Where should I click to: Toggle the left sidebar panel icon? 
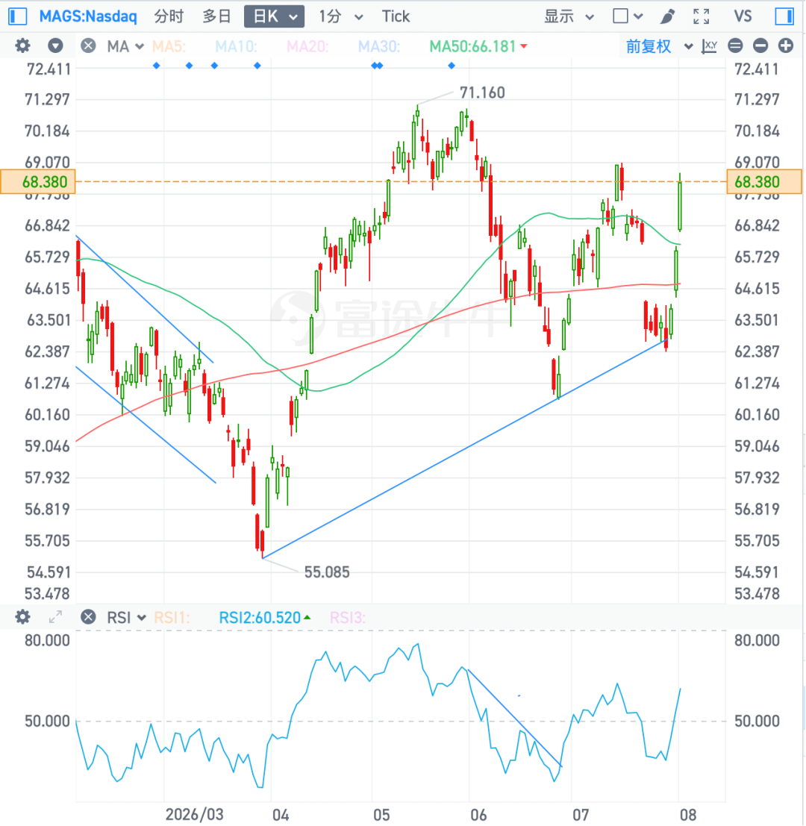click(x=17, y=16)
